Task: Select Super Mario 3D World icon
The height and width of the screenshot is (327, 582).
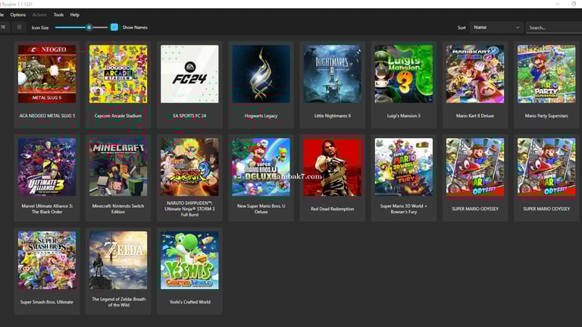Action: [403, 167]
